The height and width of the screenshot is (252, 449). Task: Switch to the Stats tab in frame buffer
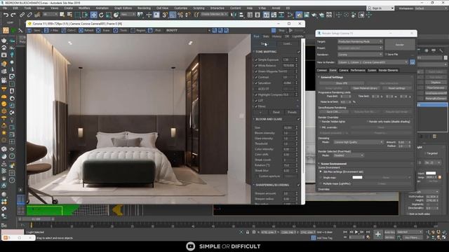point(266,36)
